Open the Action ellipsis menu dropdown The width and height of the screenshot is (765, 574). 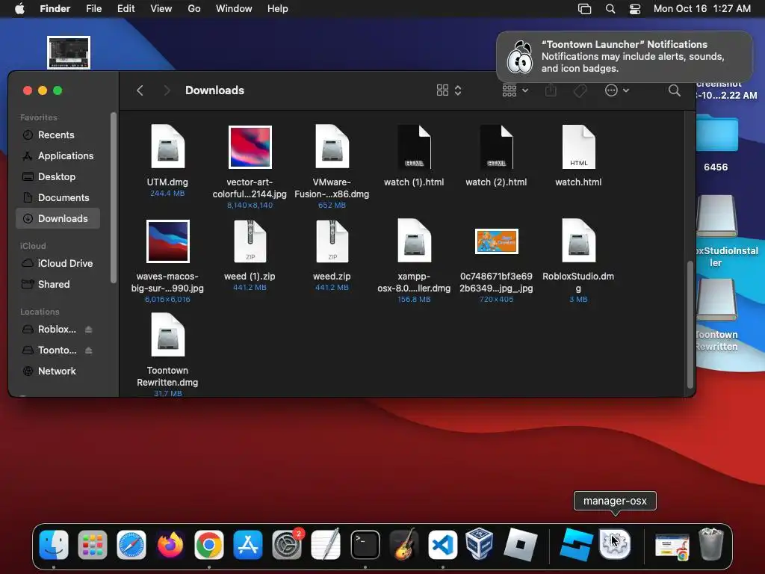coord(616,90)
